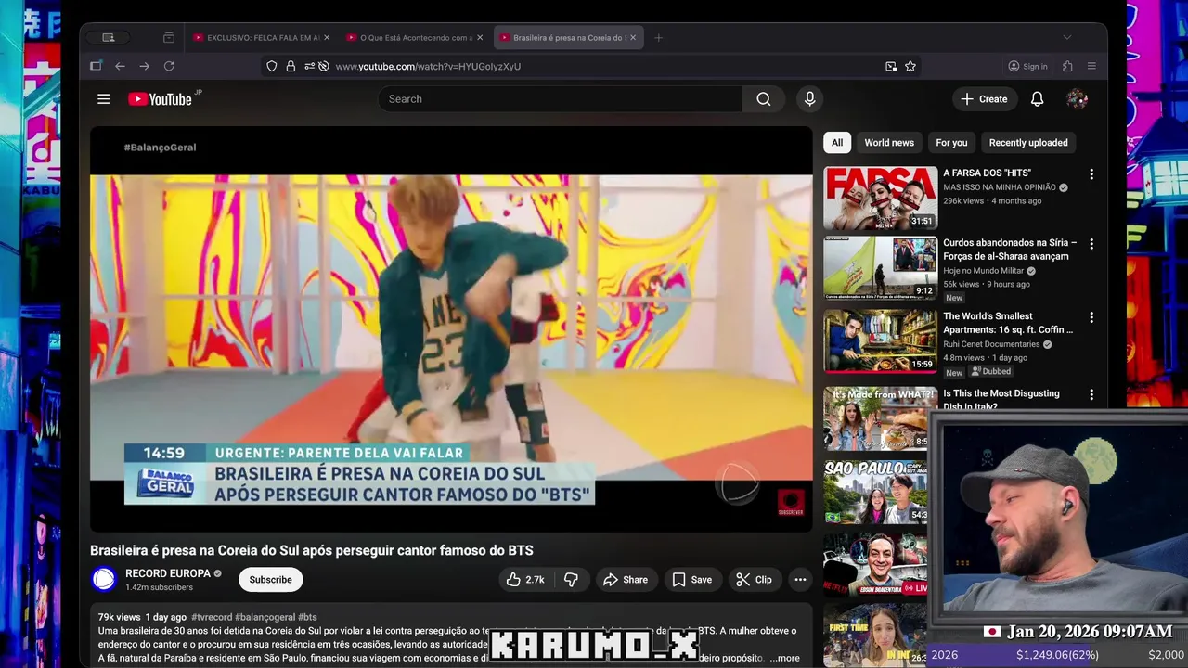
Task: Open more actions menu below the video
Action: point(800,580)
